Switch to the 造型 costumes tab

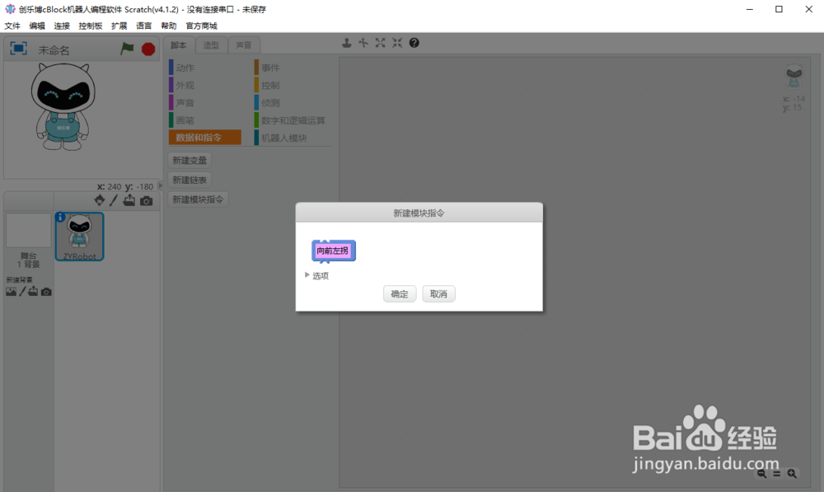pyautogui.click(x=210, y=45)
